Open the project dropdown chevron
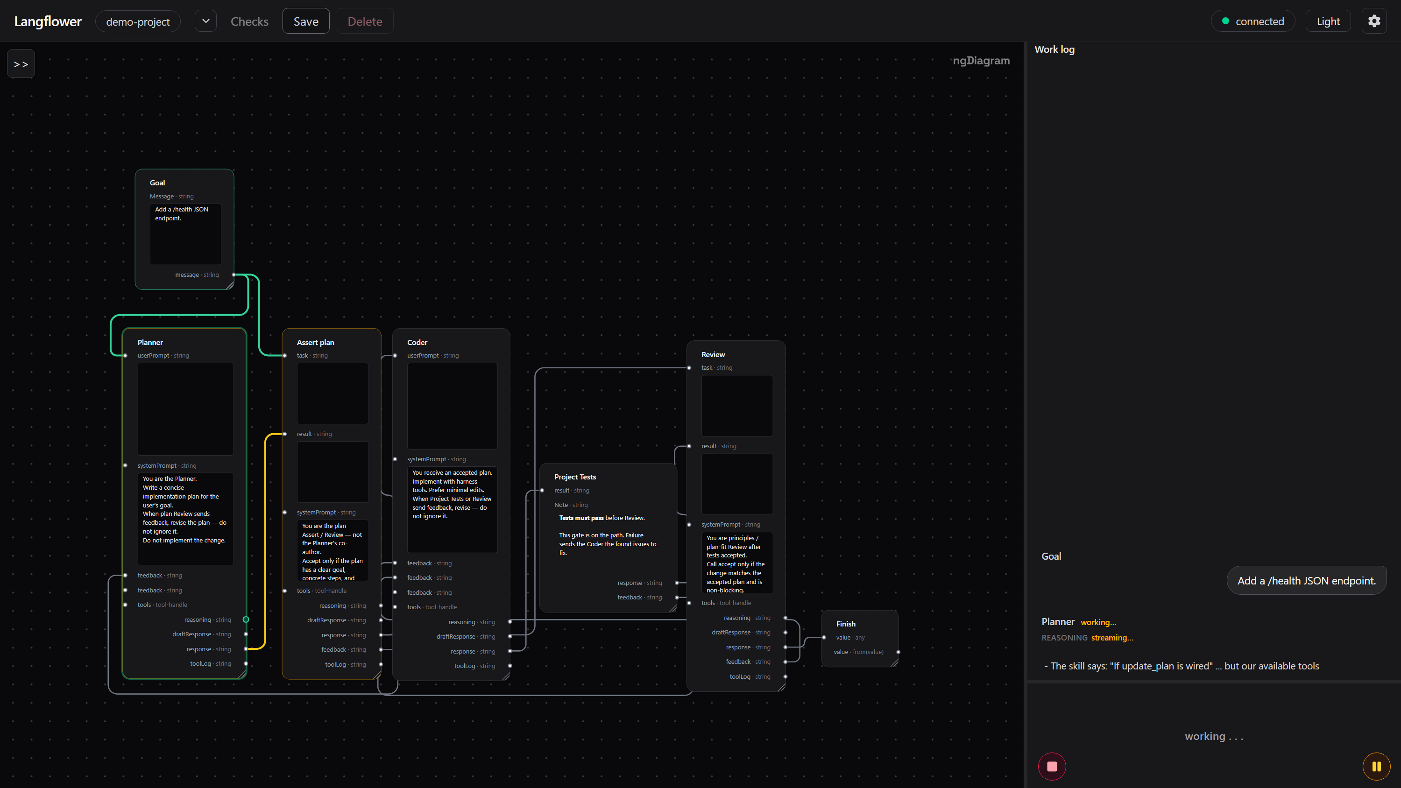The width and height of the screenshot is (1401, 788). pos(205,21)
